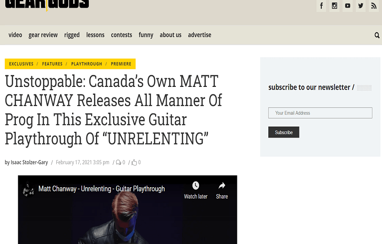Click the Subscribe button
The height and width of the screenshot is (244, 382).
(284, 132)
